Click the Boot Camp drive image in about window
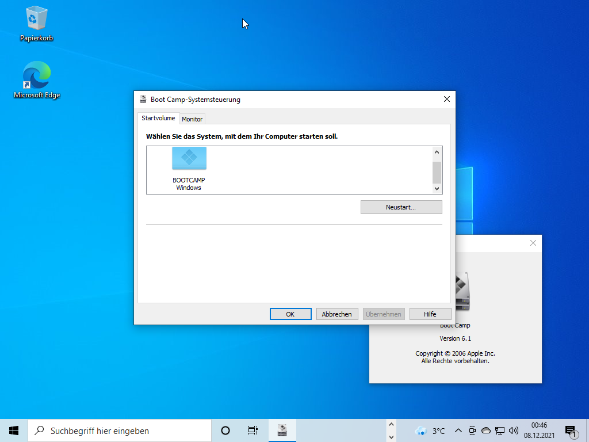This screenshot has height=442, width=589. 463,291
